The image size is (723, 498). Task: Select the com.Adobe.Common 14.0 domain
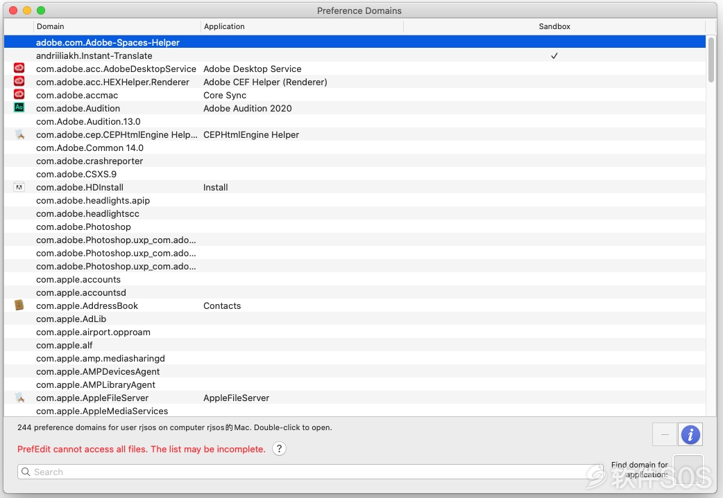[x=90, y=148]
